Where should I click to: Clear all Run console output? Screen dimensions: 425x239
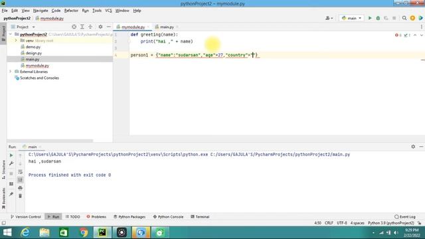point(20,196)
